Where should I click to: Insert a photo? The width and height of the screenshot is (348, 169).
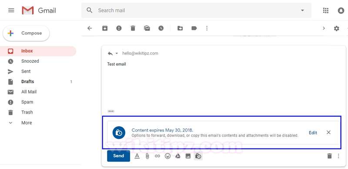coord(188,156)
